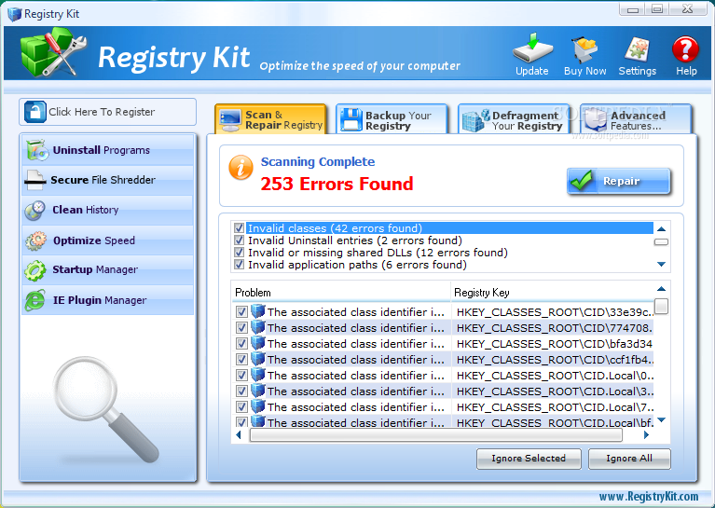Click Ignore Selected button
Image resolution: width=715 pixels, height=508 pixels.
tap(529, 459)
